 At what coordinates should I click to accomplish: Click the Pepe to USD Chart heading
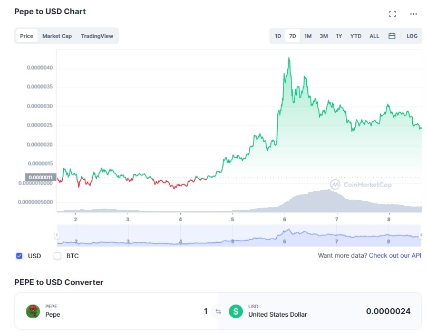[x=50, y=12]
